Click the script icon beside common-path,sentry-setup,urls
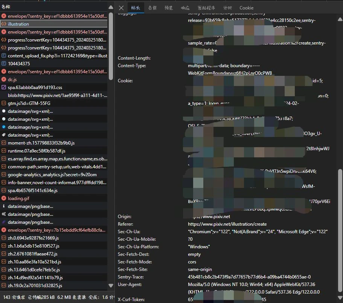Image resolution: width=343 pixels, height=303 pixels. coord(4,167)
